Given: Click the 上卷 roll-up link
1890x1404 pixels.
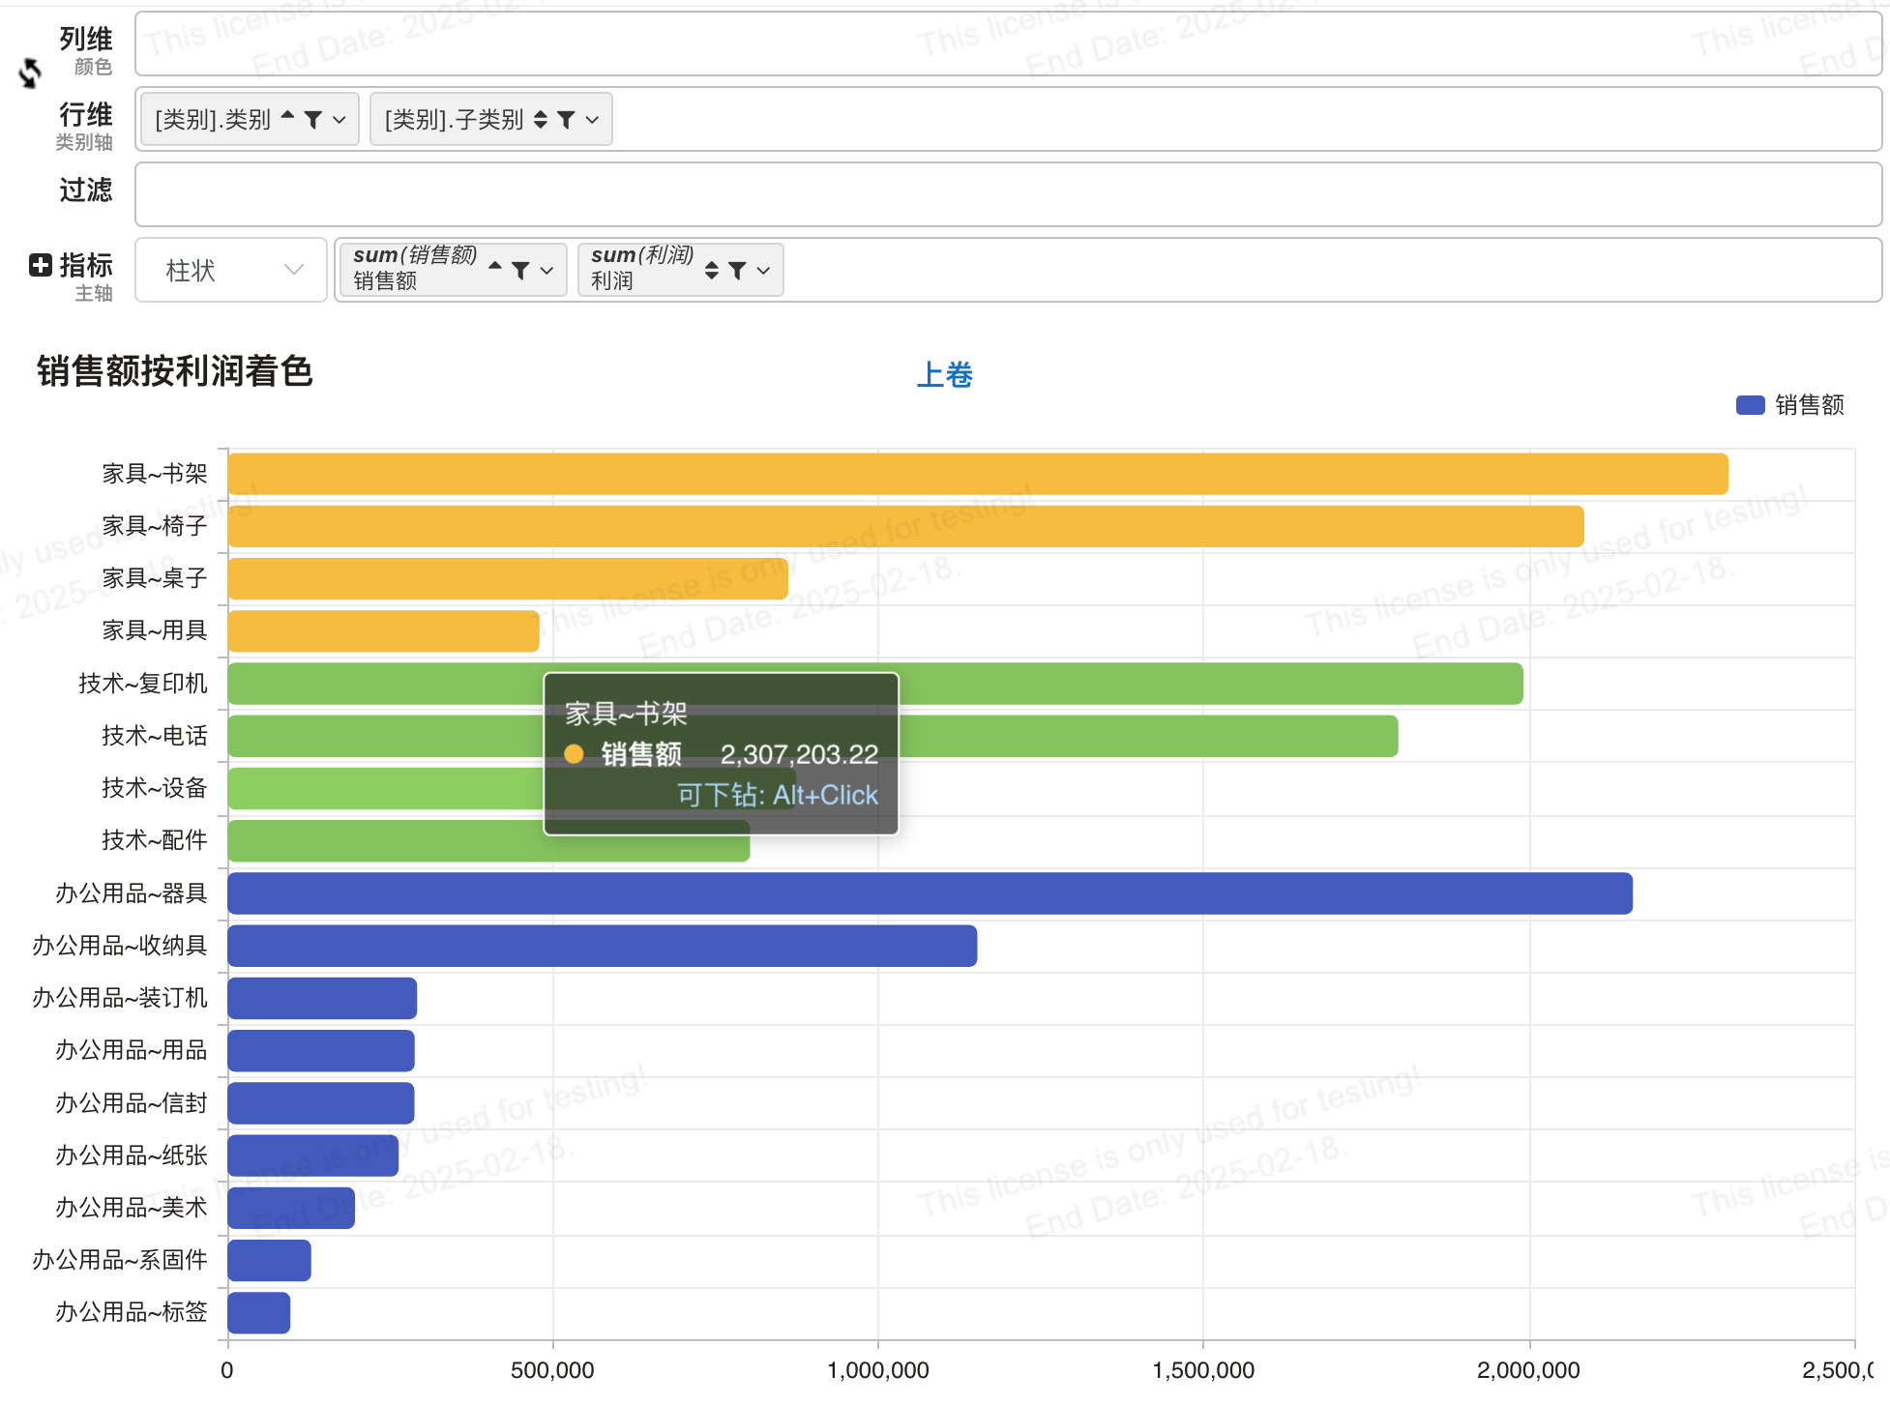Looking at the screenshot, I should [945, 375].
